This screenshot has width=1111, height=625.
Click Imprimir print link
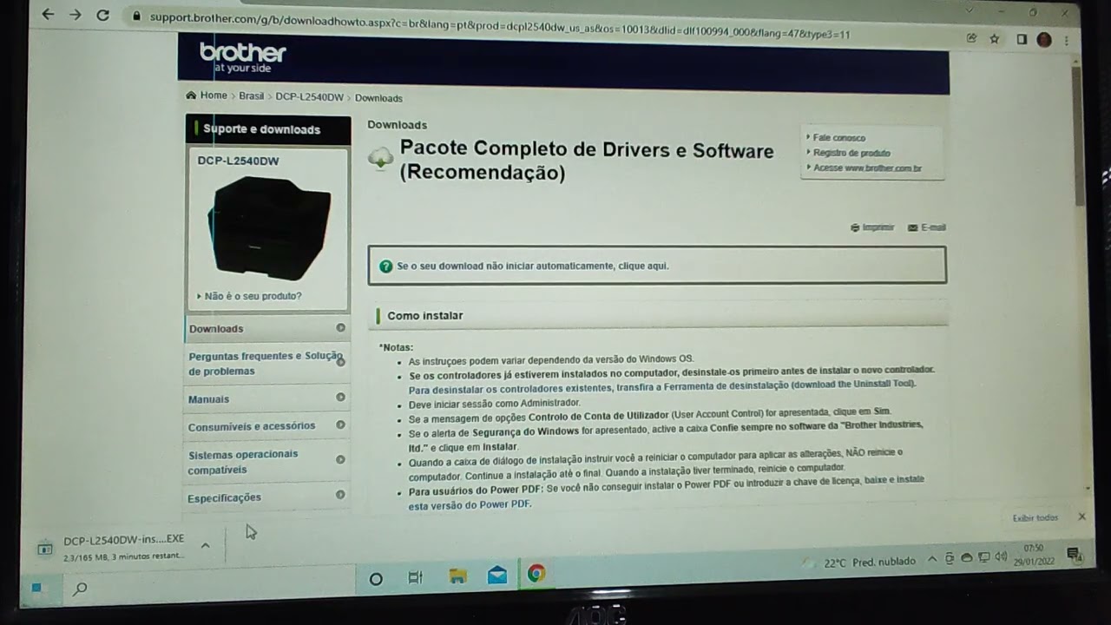point(872,227)
